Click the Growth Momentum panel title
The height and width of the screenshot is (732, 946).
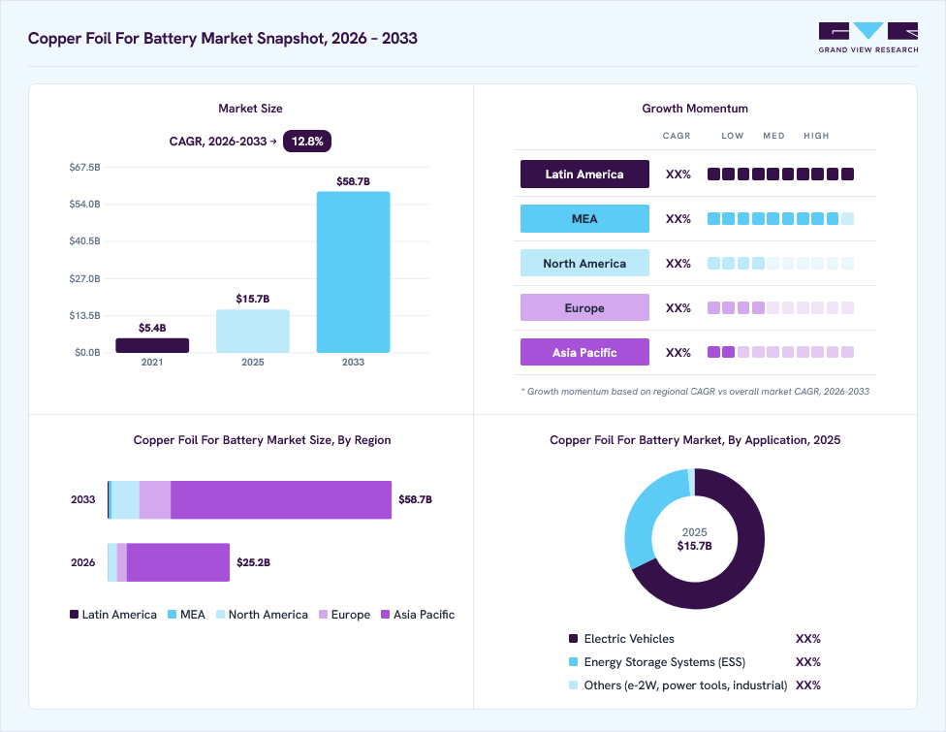pos(695,109)
